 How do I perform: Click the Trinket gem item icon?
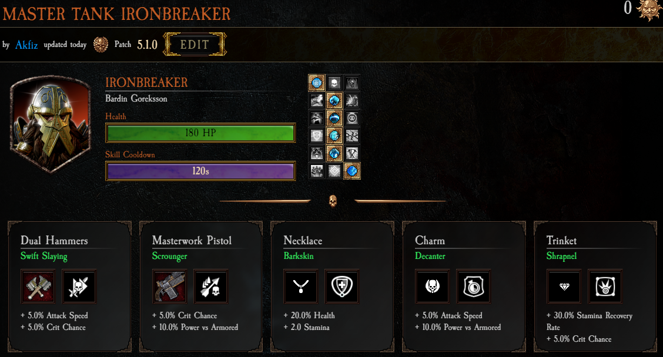click(x=564, y=287)
